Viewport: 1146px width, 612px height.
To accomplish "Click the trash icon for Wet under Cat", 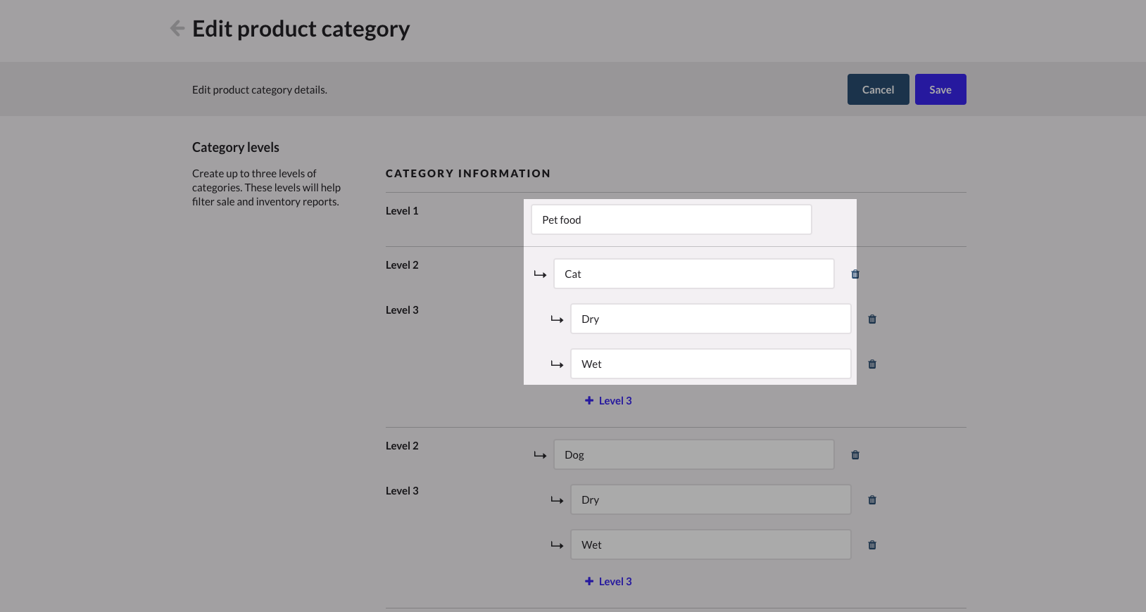I will (x=872, y=364).
